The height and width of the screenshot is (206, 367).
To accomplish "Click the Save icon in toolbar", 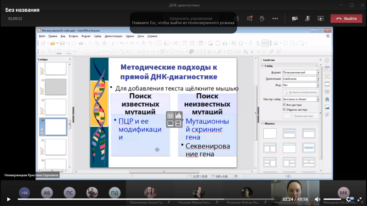I will [x=62, y=43].
